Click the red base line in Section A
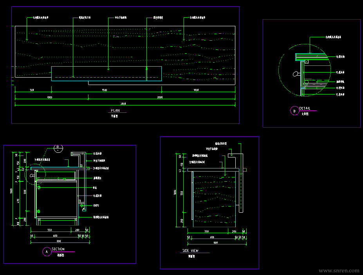 (x=58, y=225)
